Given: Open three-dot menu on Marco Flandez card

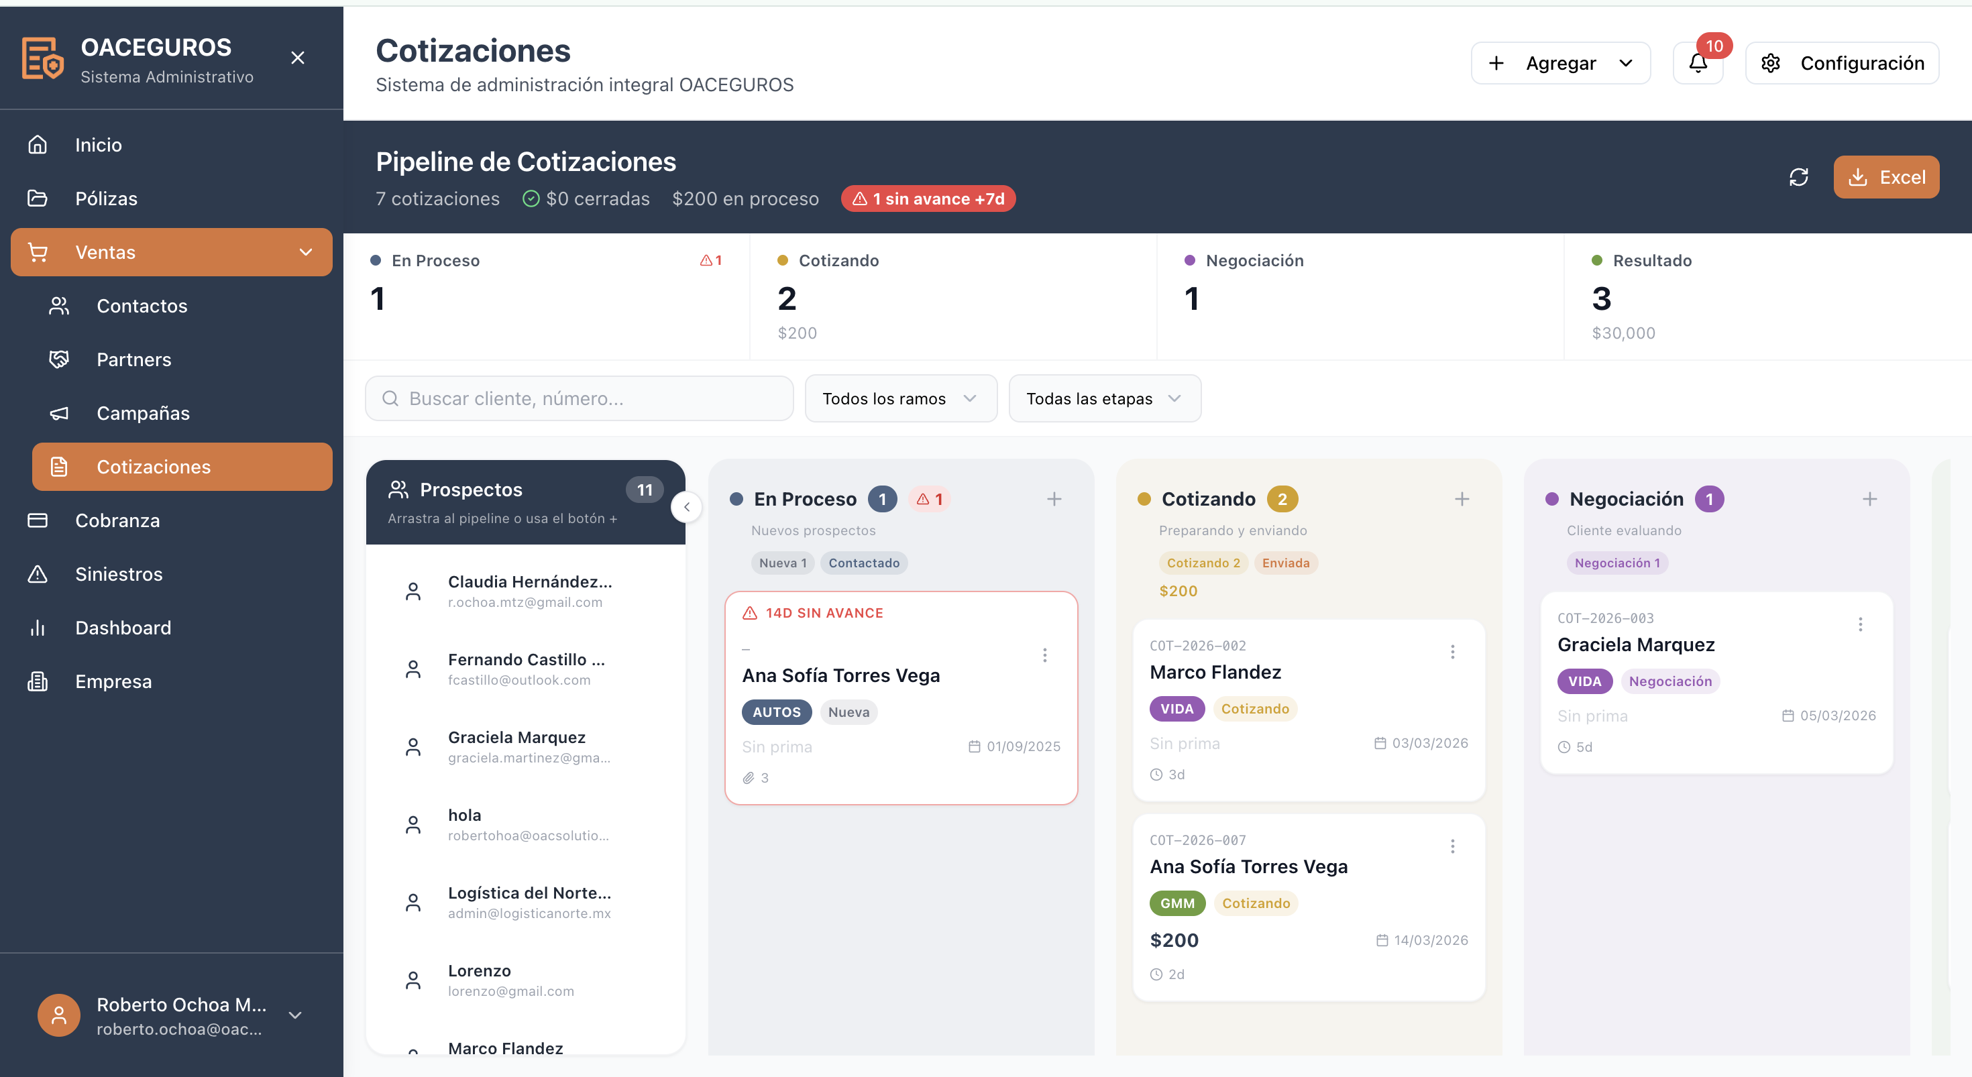Looking at the screenshot, I should click(1452, 653).
